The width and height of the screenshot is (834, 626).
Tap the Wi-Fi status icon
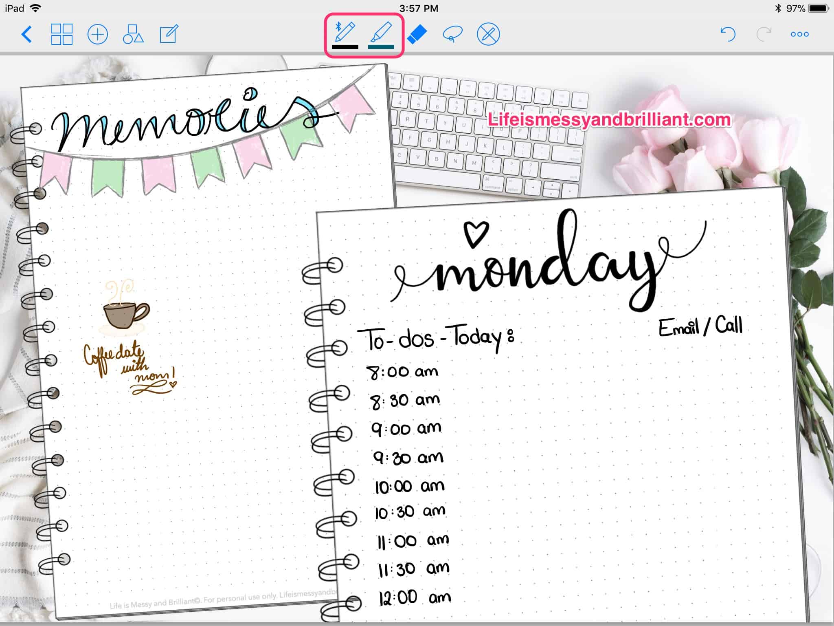pyautogui.click(x=36, y=8)
